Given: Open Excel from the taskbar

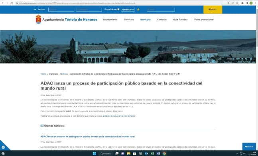Looking at the screenshot, I should [152, 154].
